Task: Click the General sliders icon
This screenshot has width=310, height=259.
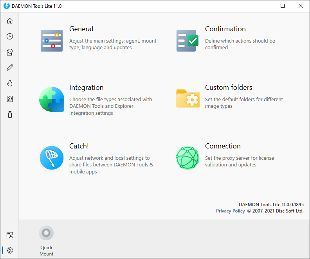Action: tap(52, 41)
